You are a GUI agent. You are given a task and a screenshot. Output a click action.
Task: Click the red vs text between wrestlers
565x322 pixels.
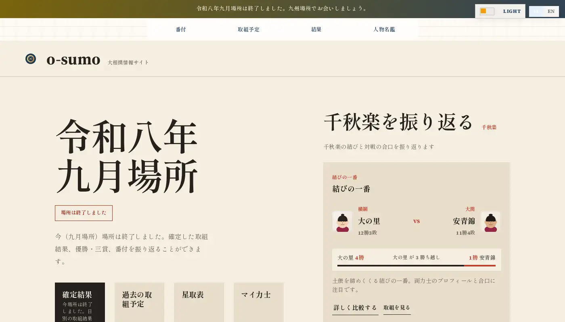(416, 221)
